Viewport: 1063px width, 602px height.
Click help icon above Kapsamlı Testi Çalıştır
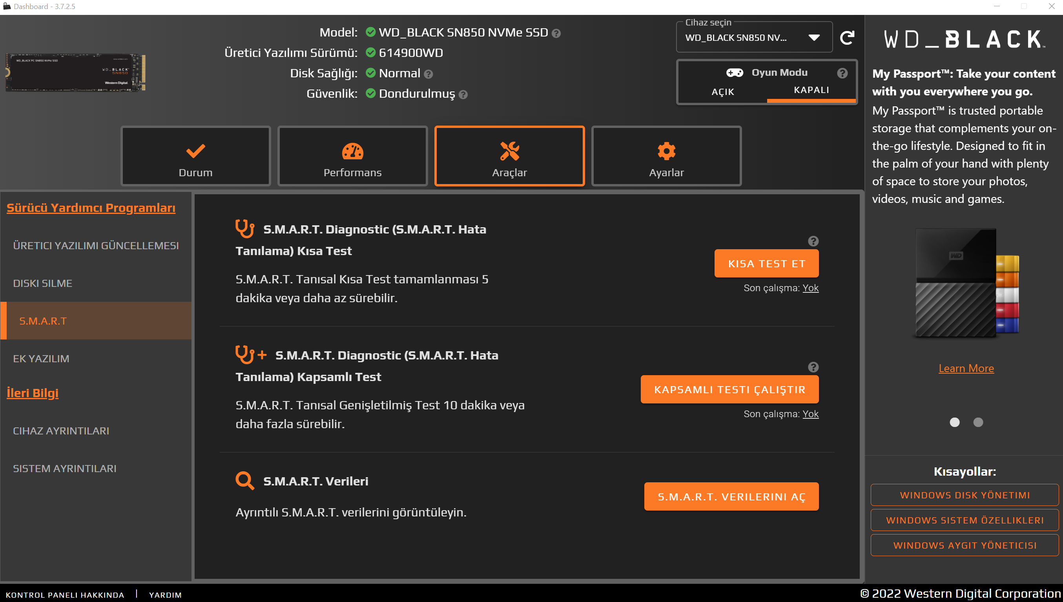click(x=813, y=367)
